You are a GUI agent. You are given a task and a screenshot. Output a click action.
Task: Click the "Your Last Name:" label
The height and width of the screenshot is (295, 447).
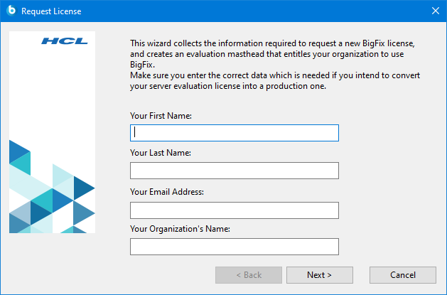click(x=161, y=153)
